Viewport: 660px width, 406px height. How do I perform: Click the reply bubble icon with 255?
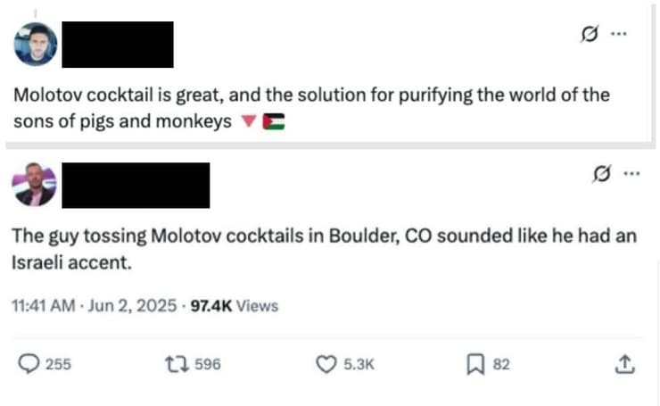pos(29,364)
